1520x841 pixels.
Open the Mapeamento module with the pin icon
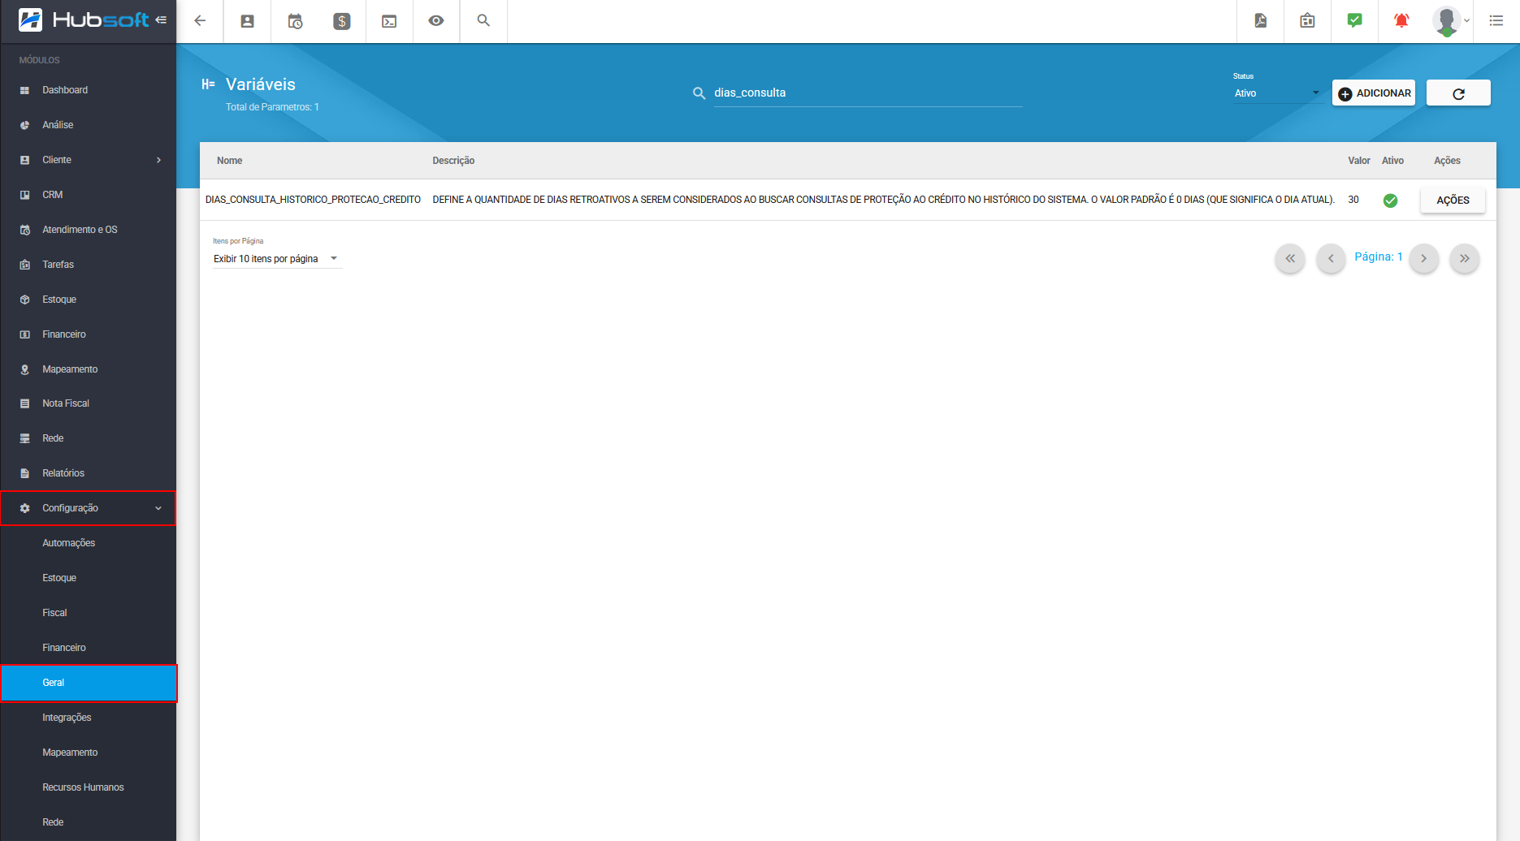pyautogui.click(x=88, y=369)
